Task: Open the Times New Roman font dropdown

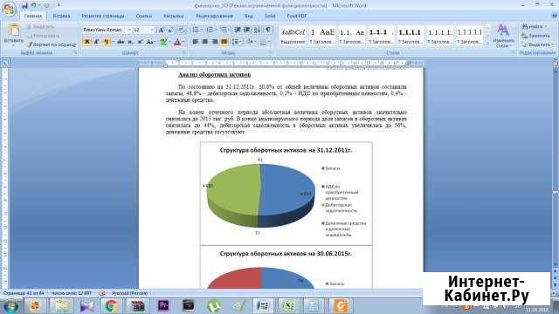Action: (107, 30)
